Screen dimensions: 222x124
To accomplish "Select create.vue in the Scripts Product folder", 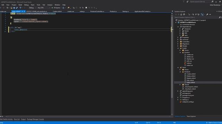I will (x=190, y=54).
